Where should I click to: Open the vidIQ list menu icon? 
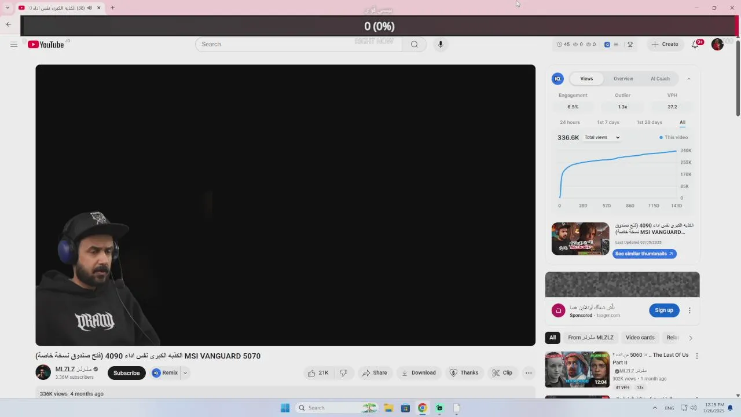pyautogui.click(x=616, y=44)
